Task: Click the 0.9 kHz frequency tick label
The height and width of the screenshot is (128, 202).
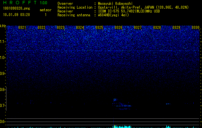Action: coord(3,74)
